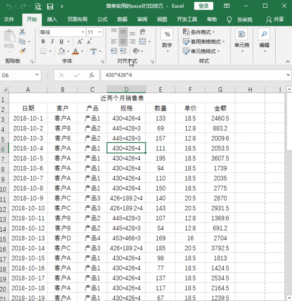
Task: Cancel formula entry with X
Action: coord(62,75)
